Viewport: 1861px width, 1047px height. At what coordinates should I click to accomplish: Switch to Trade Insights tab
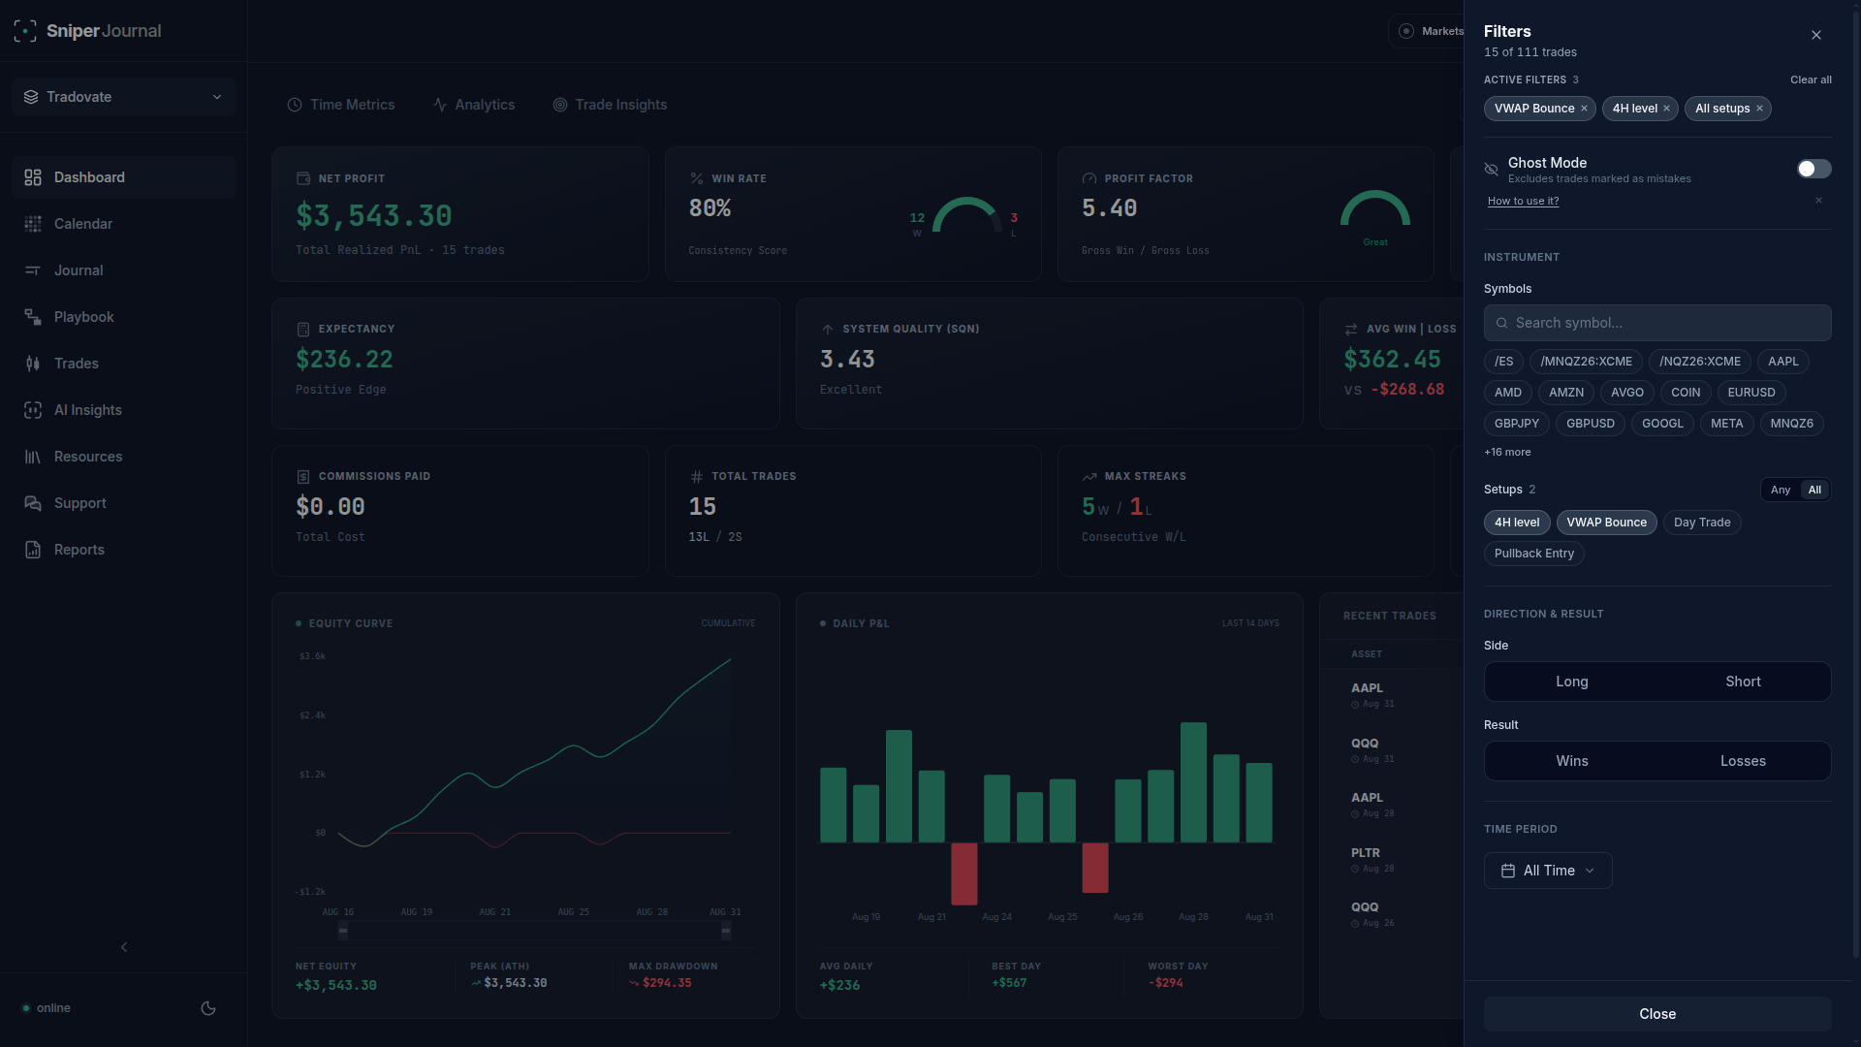[x=610, y=105]
